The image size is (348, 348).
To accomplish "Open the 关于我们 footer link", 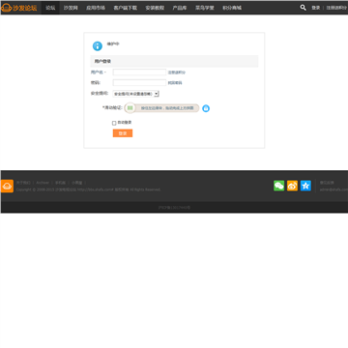I will [x=23, y=183].
